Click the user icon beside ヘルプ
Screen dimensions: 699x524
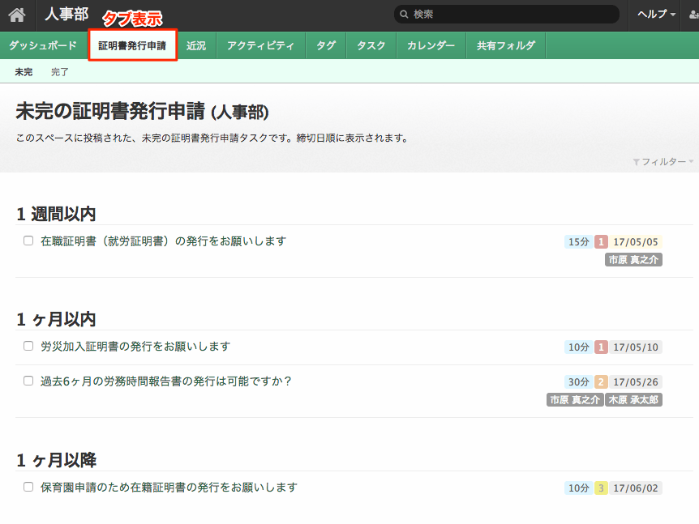(693, 15)
